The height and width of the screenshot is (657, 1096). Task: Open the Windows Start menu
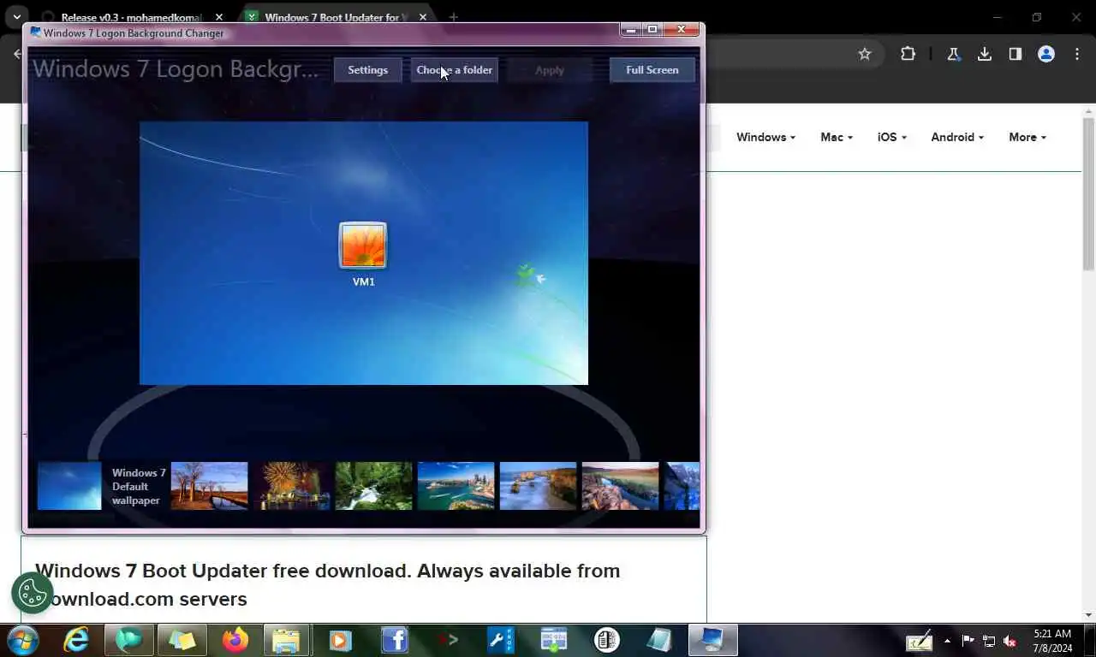click(23, 639)
